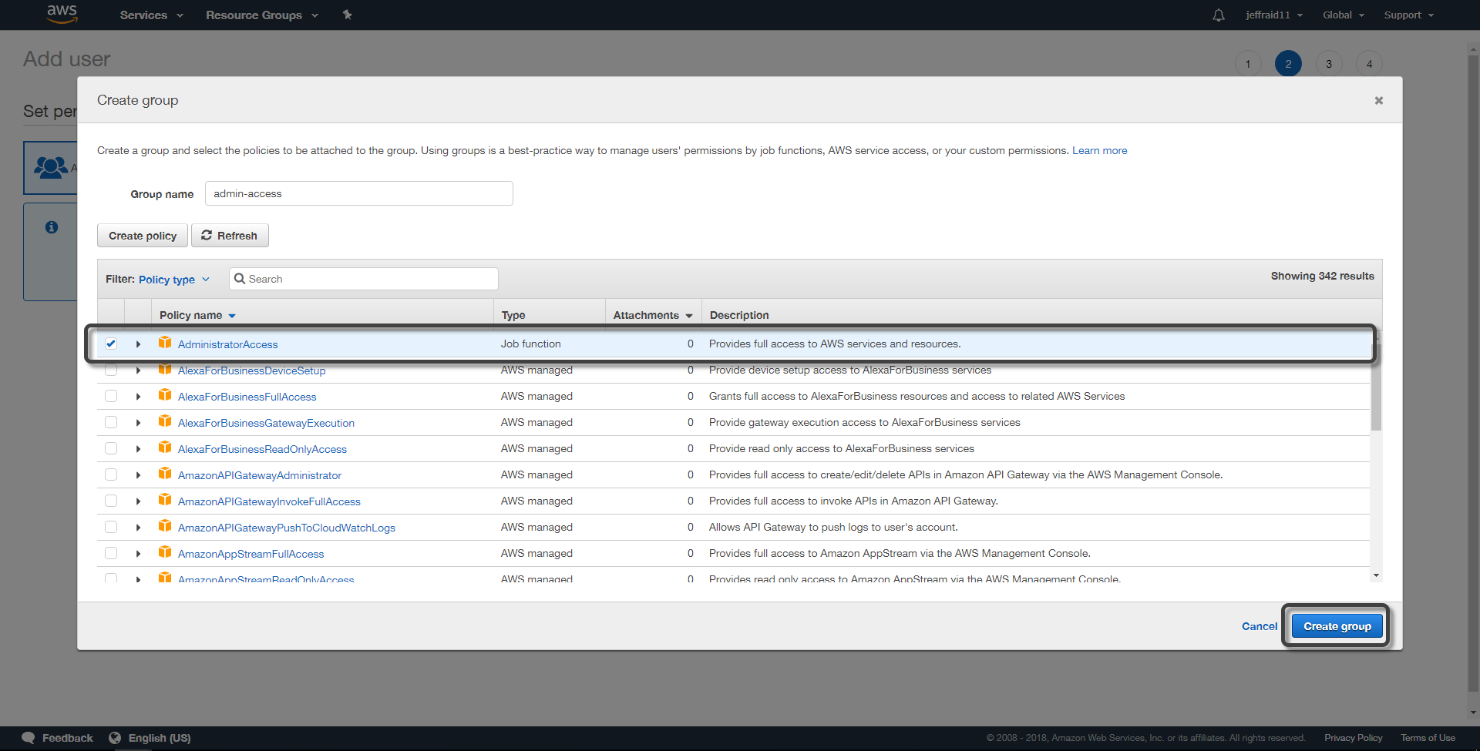Go to wizard step 4
The image size is (1480, 751).
[1369, 64]
